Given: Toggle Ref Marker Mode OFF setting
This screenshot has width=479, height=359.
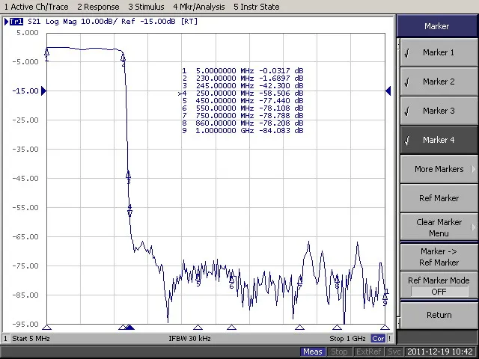Looking at the screenshot, I should point(439,286).
